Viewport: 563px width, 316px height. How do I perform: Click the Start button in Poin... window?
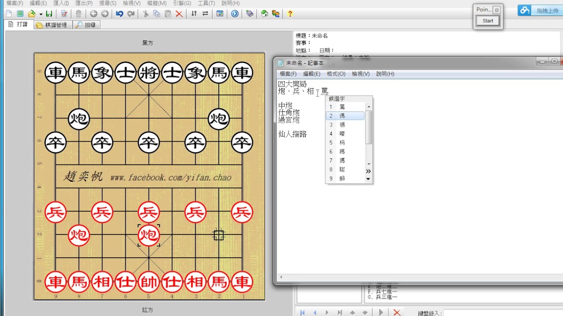[x=488, y=21]
